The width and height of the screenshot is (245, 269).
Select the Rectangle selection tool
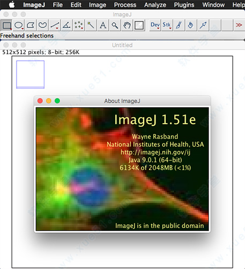point(6,25)
